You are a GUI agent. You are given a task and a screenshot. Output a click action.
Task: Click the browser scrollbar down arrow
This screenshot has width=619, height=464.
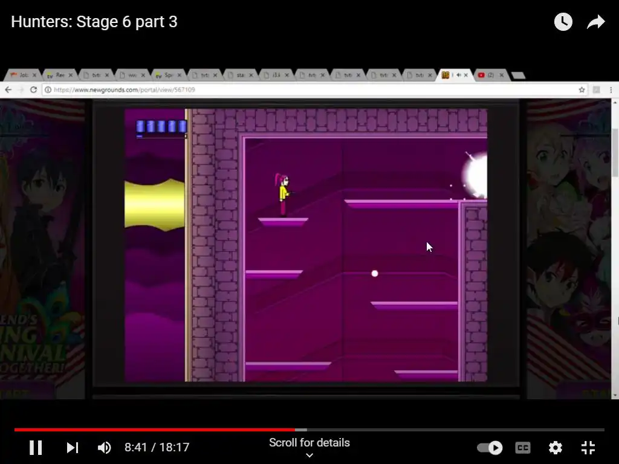coord(615,395)
